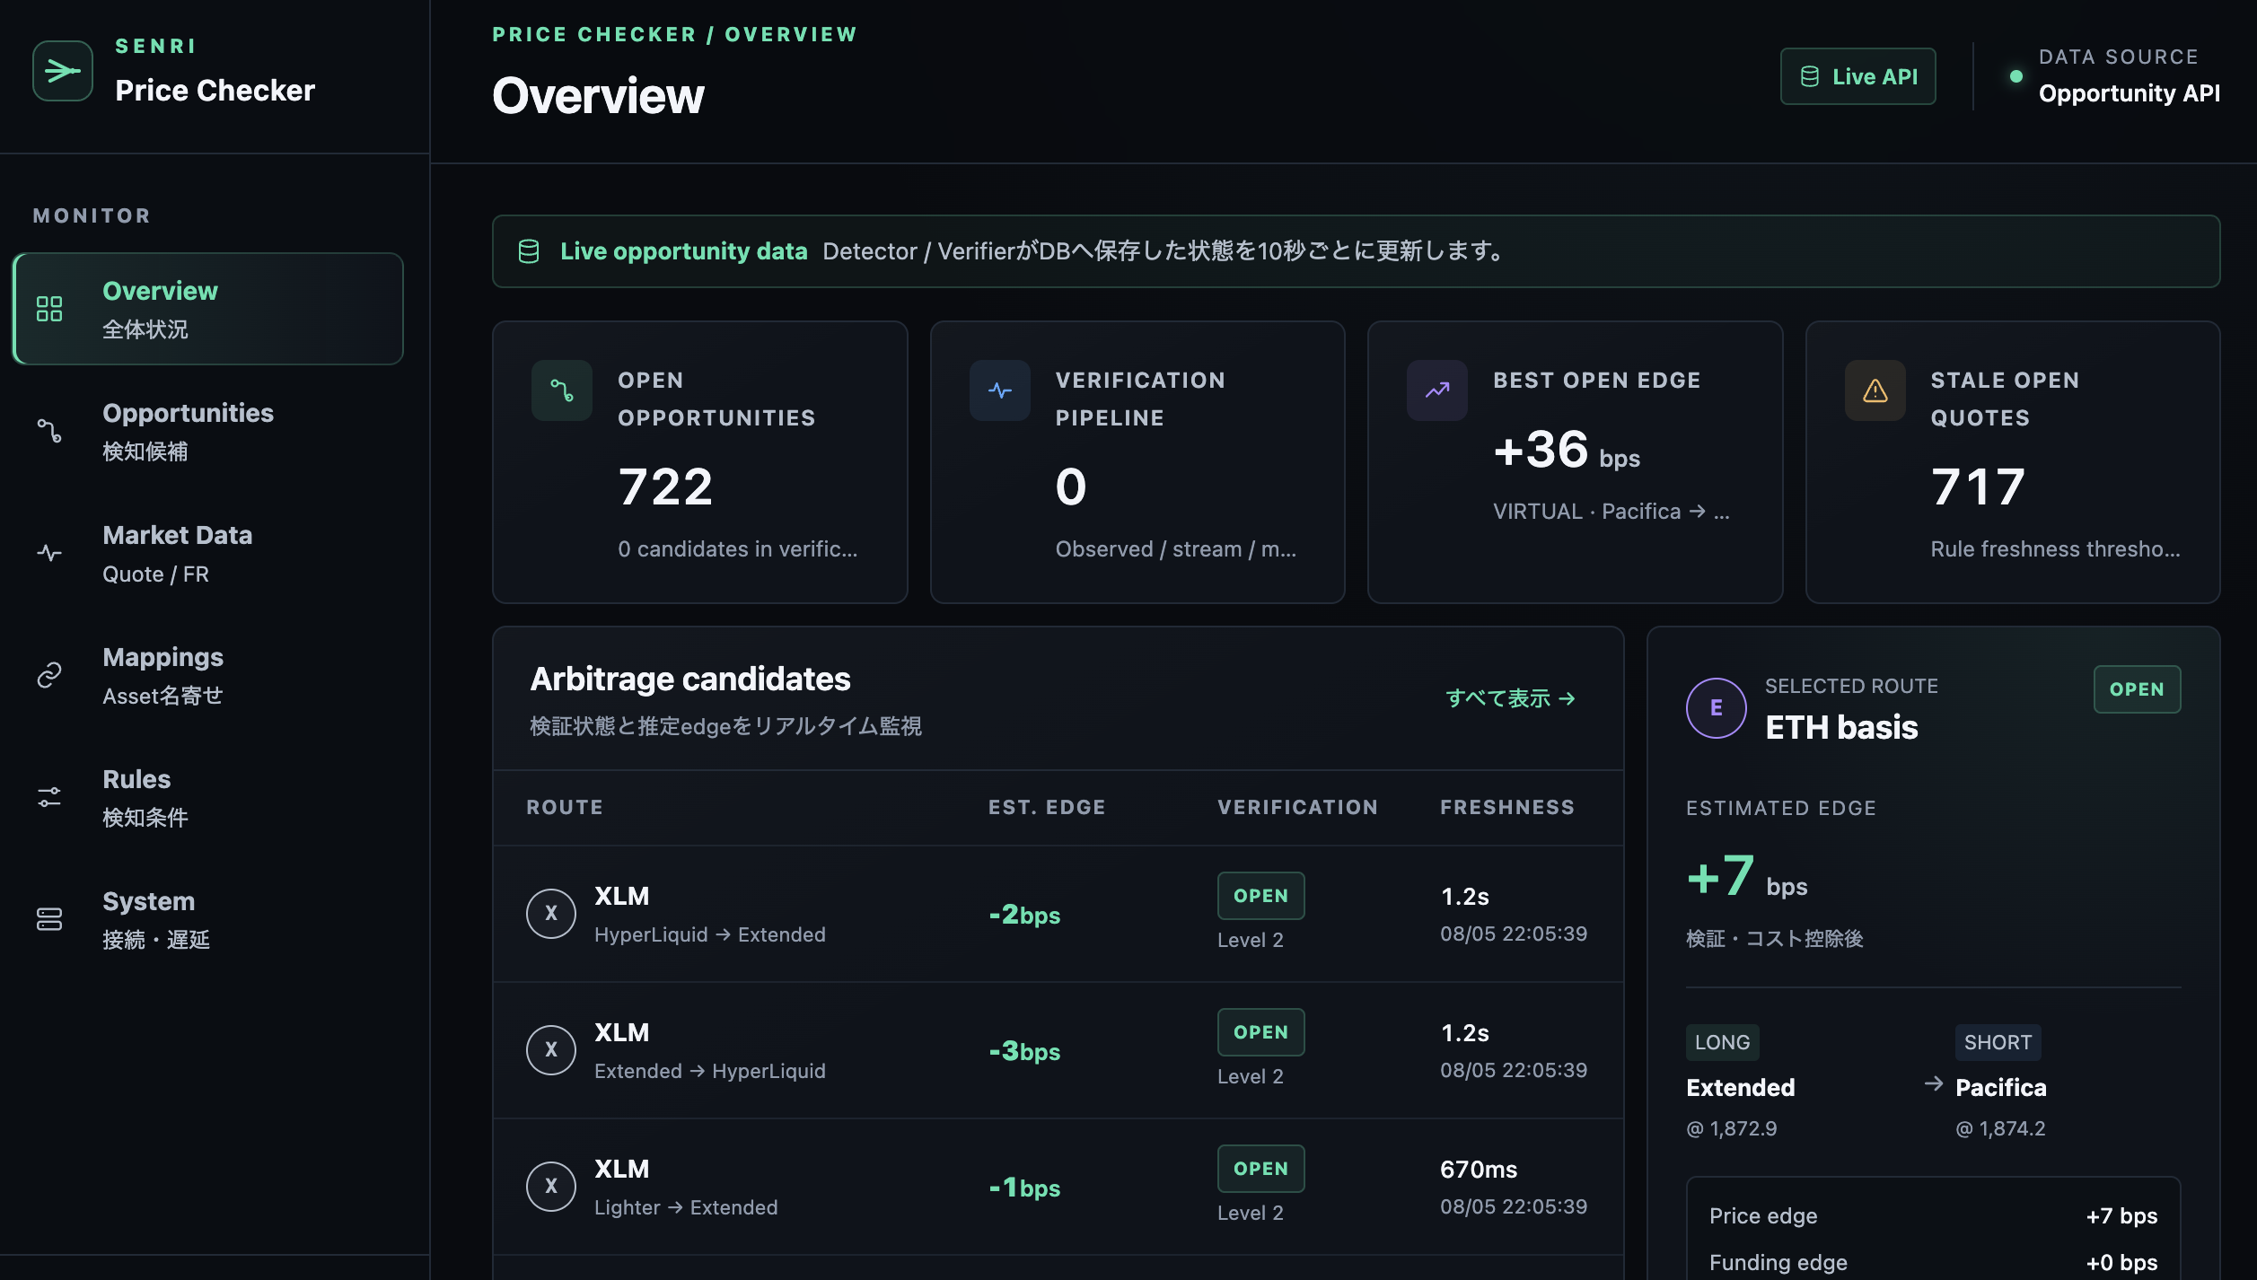Click the OPEN badge on ETH basis
Image resolution: width=2257 pixels, height=1280 pixels.
(x=2137, y=689)
